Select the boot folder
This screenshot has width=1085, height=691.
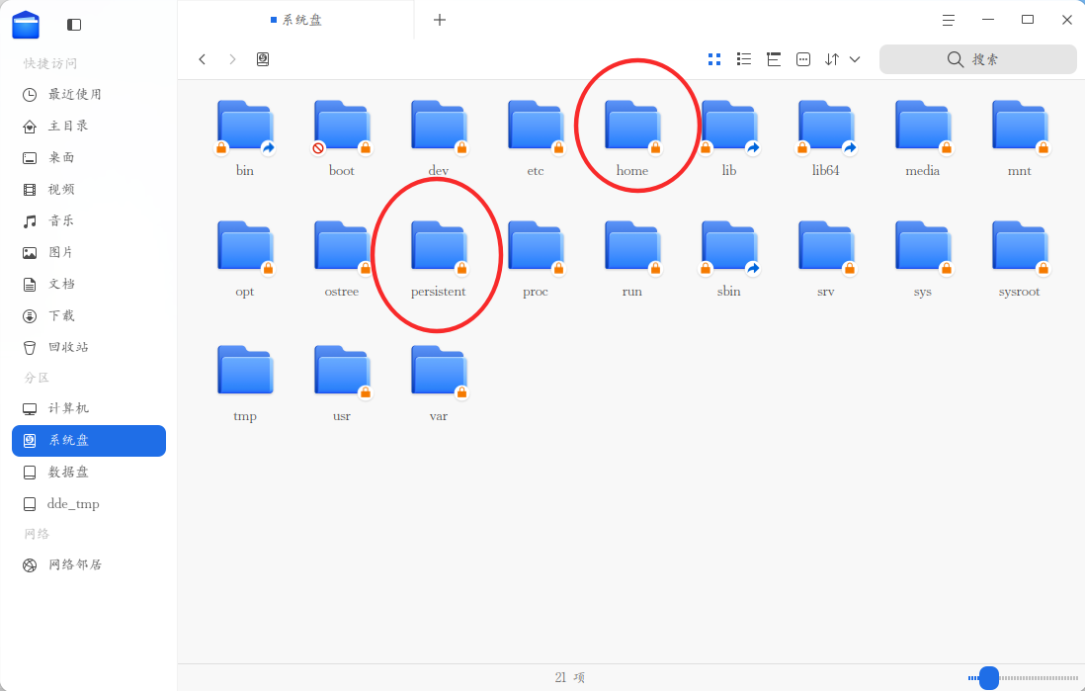click(342, 138)
